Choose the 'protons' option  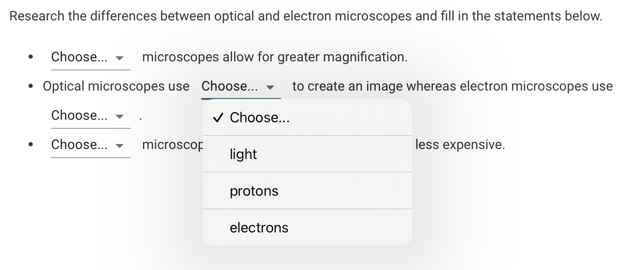(254, 191)
